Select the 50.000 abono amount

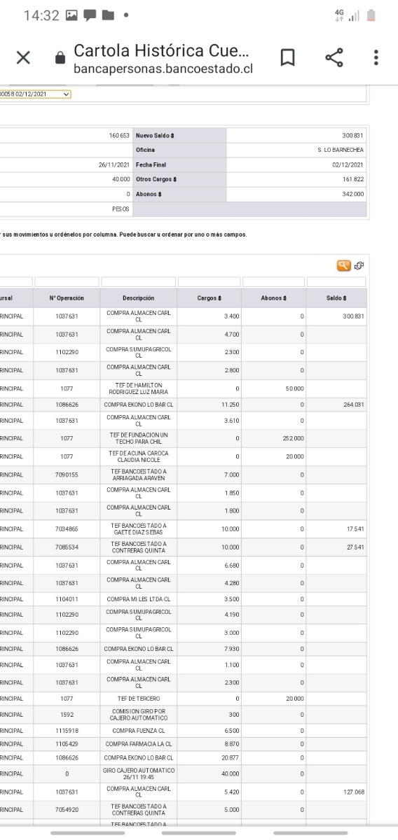[294, 387]
